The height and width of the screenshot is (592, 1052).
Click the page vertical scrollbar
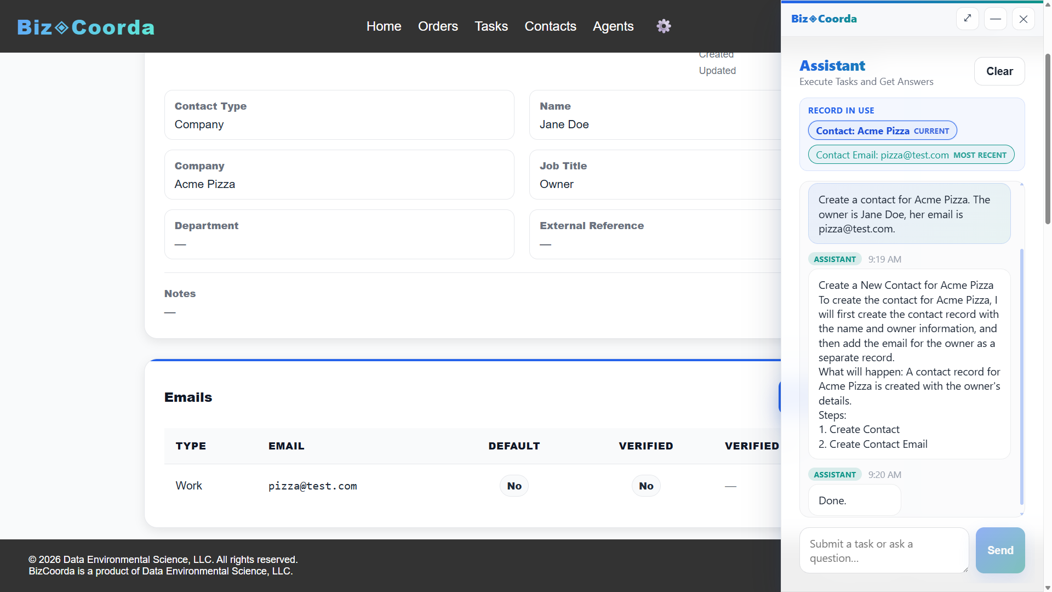click(1048, 139)
